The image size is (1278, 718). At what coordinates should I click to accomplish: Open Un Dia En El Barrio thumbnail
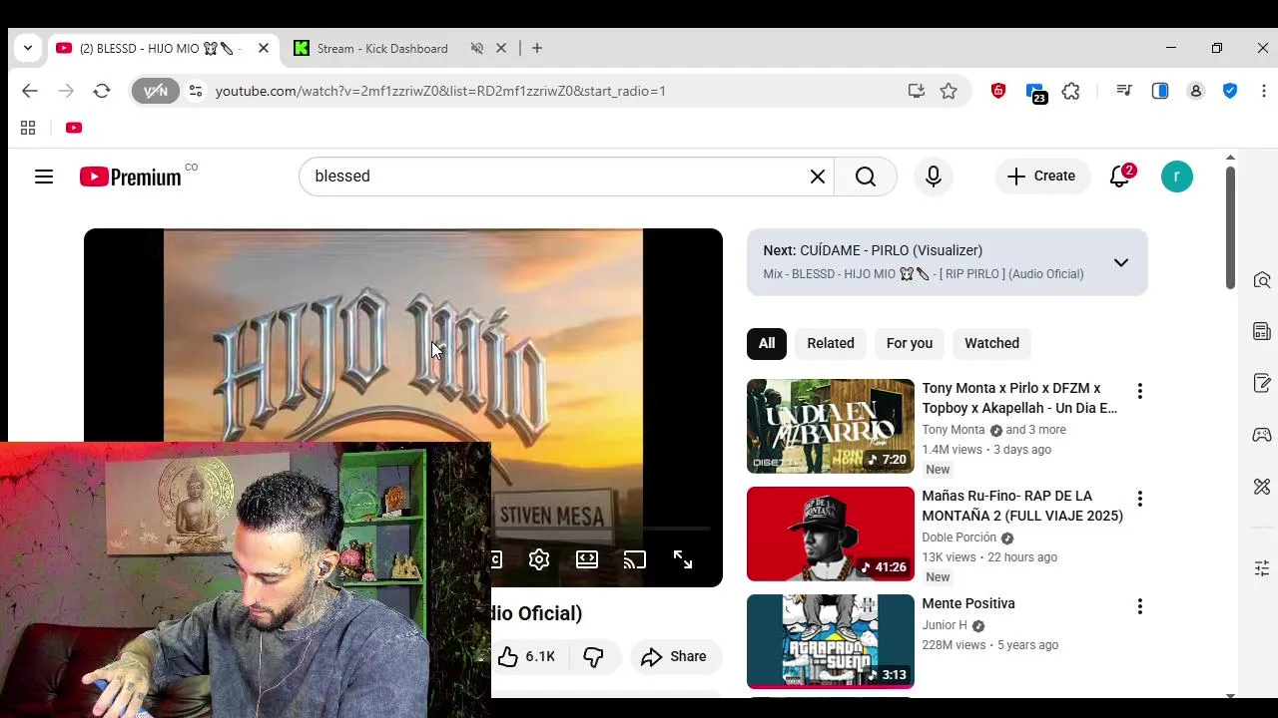coord(831,426)
